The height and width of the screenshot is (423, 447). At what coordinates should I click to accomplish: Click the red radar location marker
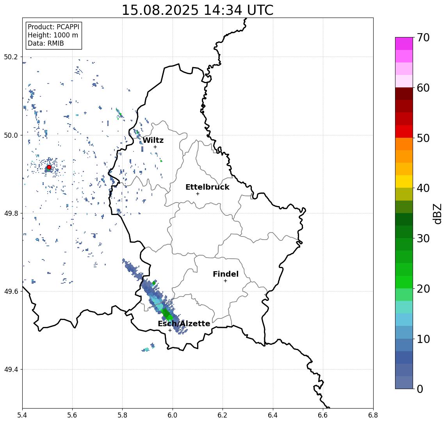[x=49, y=167]
